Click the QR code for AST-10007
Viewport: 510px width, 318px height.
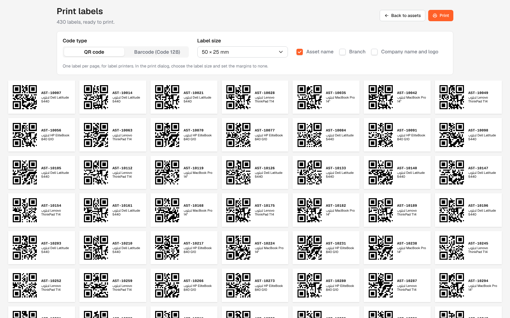pos(25,97)
